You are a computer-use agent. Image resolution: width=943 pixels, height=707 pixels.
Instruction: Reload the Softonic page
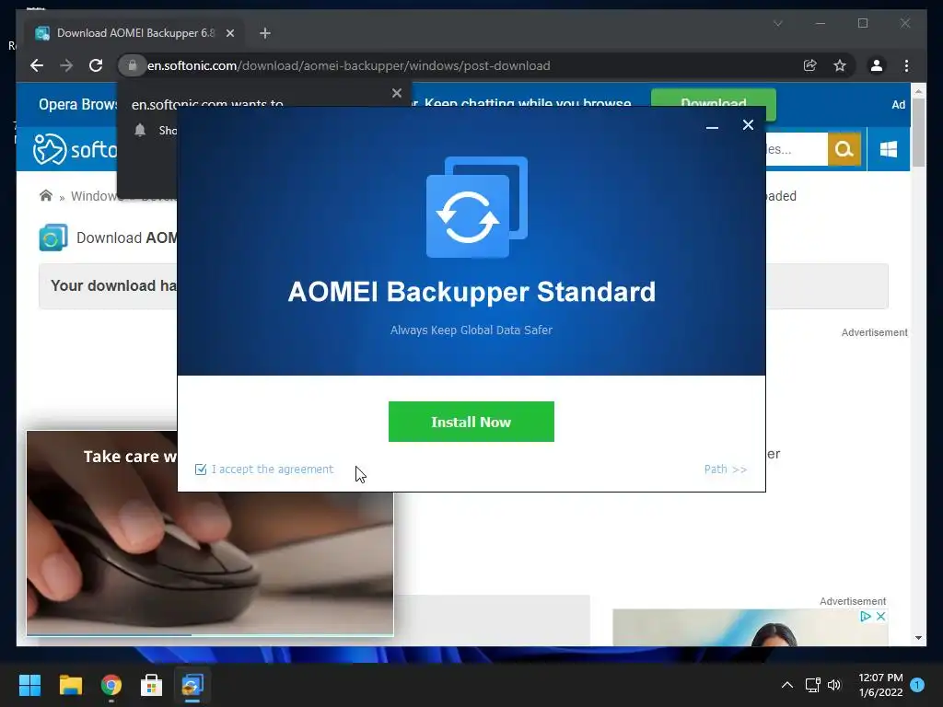point(96,65)
